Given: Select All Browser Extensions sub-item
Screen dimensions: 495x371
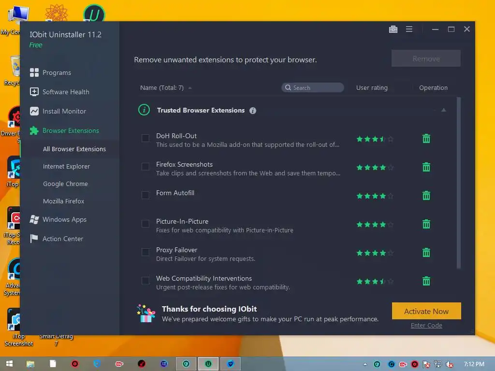Looking at the screenshot, I should click(74, 149).
